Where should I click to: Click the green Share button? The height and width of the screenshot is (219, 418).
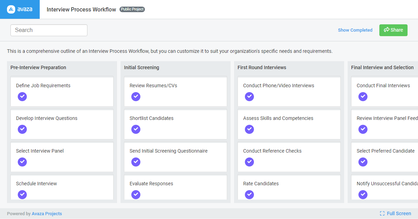(x=393, y=30)
